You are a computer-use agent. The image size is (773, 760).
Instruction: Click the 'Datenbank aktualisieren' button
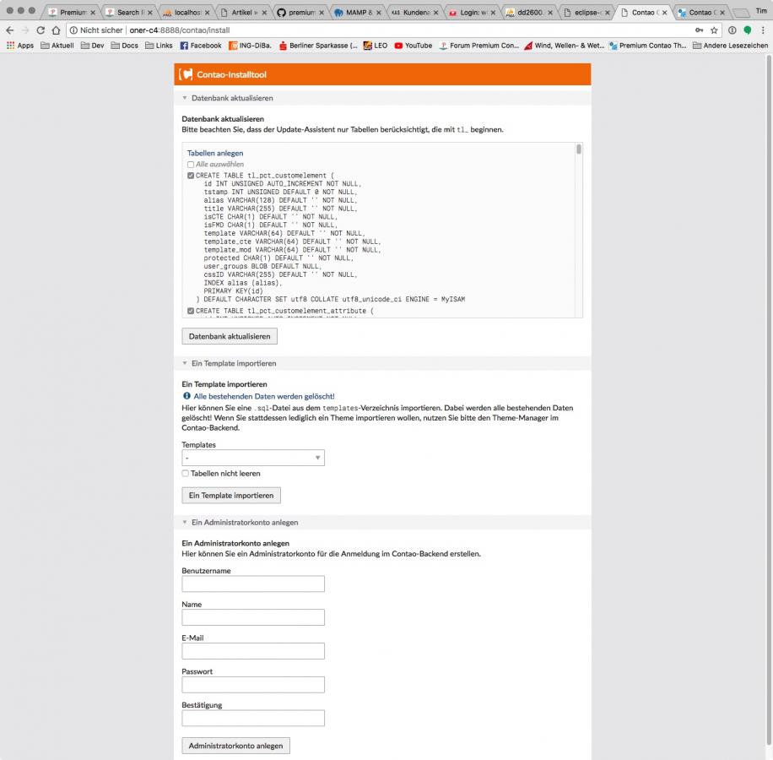(229, 336)
